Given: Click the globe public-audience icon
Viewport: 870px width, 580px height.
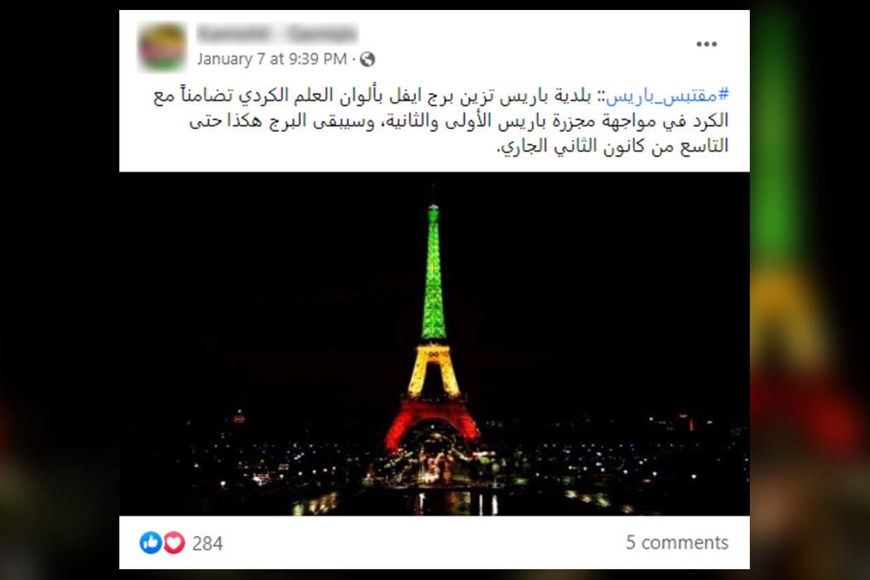Looking at the screenshot, I should 367,60.
